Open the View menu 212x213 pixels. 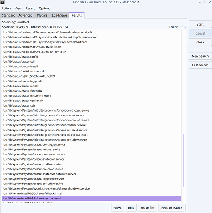[x=18, y=9]
